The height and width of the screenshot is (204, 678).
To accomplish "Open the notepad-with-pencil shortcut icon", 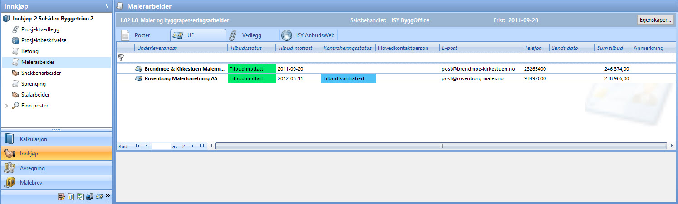I will tap(61, 197).
